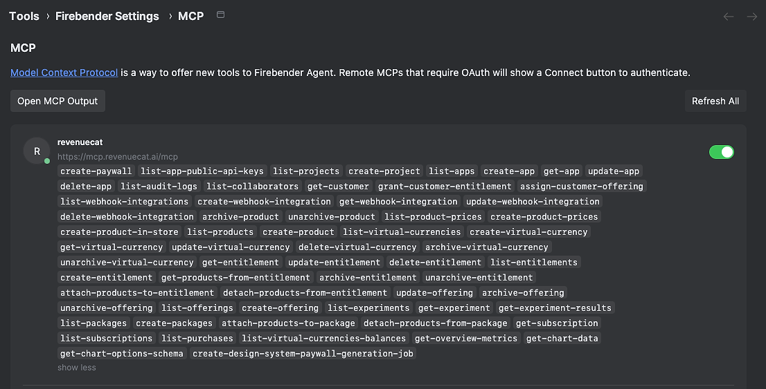Click the archive-product tool tag
Screen dimensions: 766x389
pos(240,216)
